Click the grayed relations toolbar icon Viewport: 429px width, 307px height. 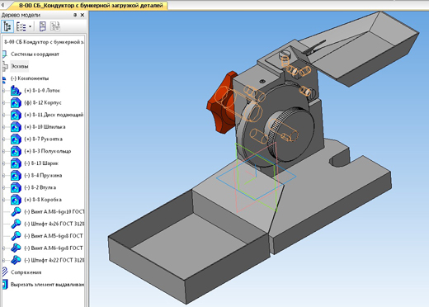point(55,26)
